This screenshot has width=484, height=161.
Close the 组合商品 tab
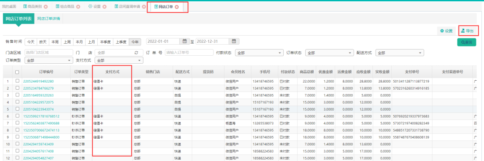coord(78,7)
